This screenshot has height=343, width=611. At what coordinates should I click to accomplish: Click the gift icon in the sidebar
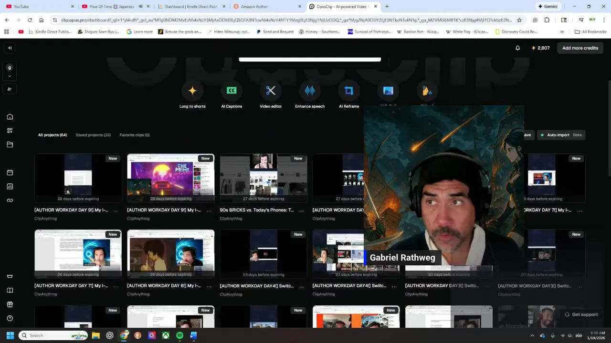(x=10, y=304)
